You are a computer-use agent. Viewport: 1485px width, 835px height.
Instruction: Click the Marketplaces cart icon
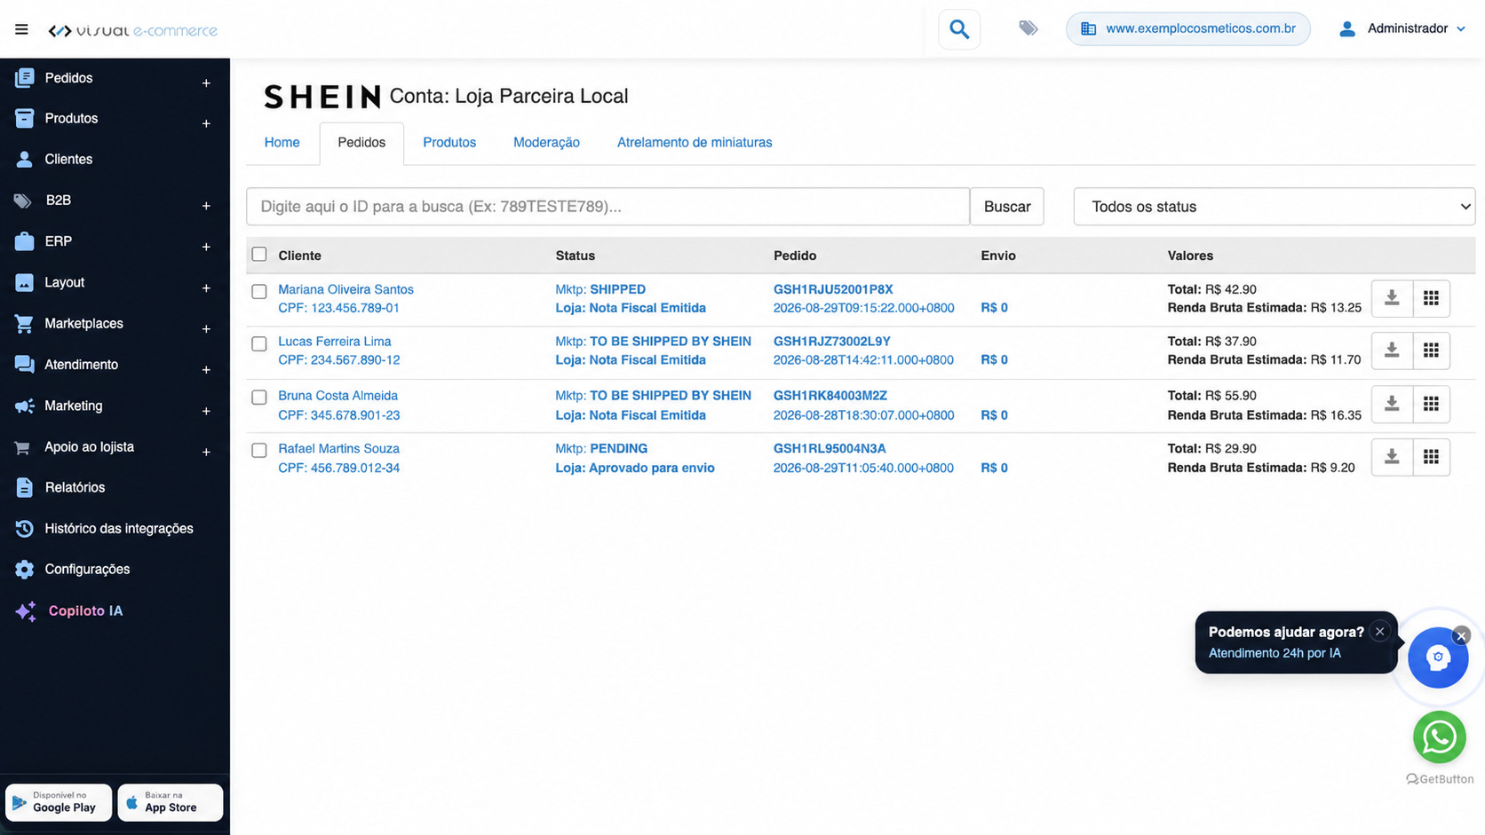24,324
